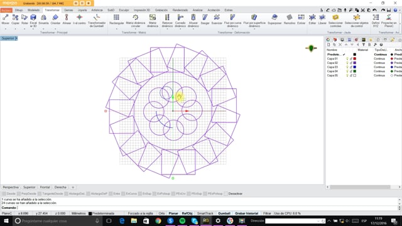Change the Capa 03 blue color swatch
Viewport: 402px width, 226px height.
(354, 67)
